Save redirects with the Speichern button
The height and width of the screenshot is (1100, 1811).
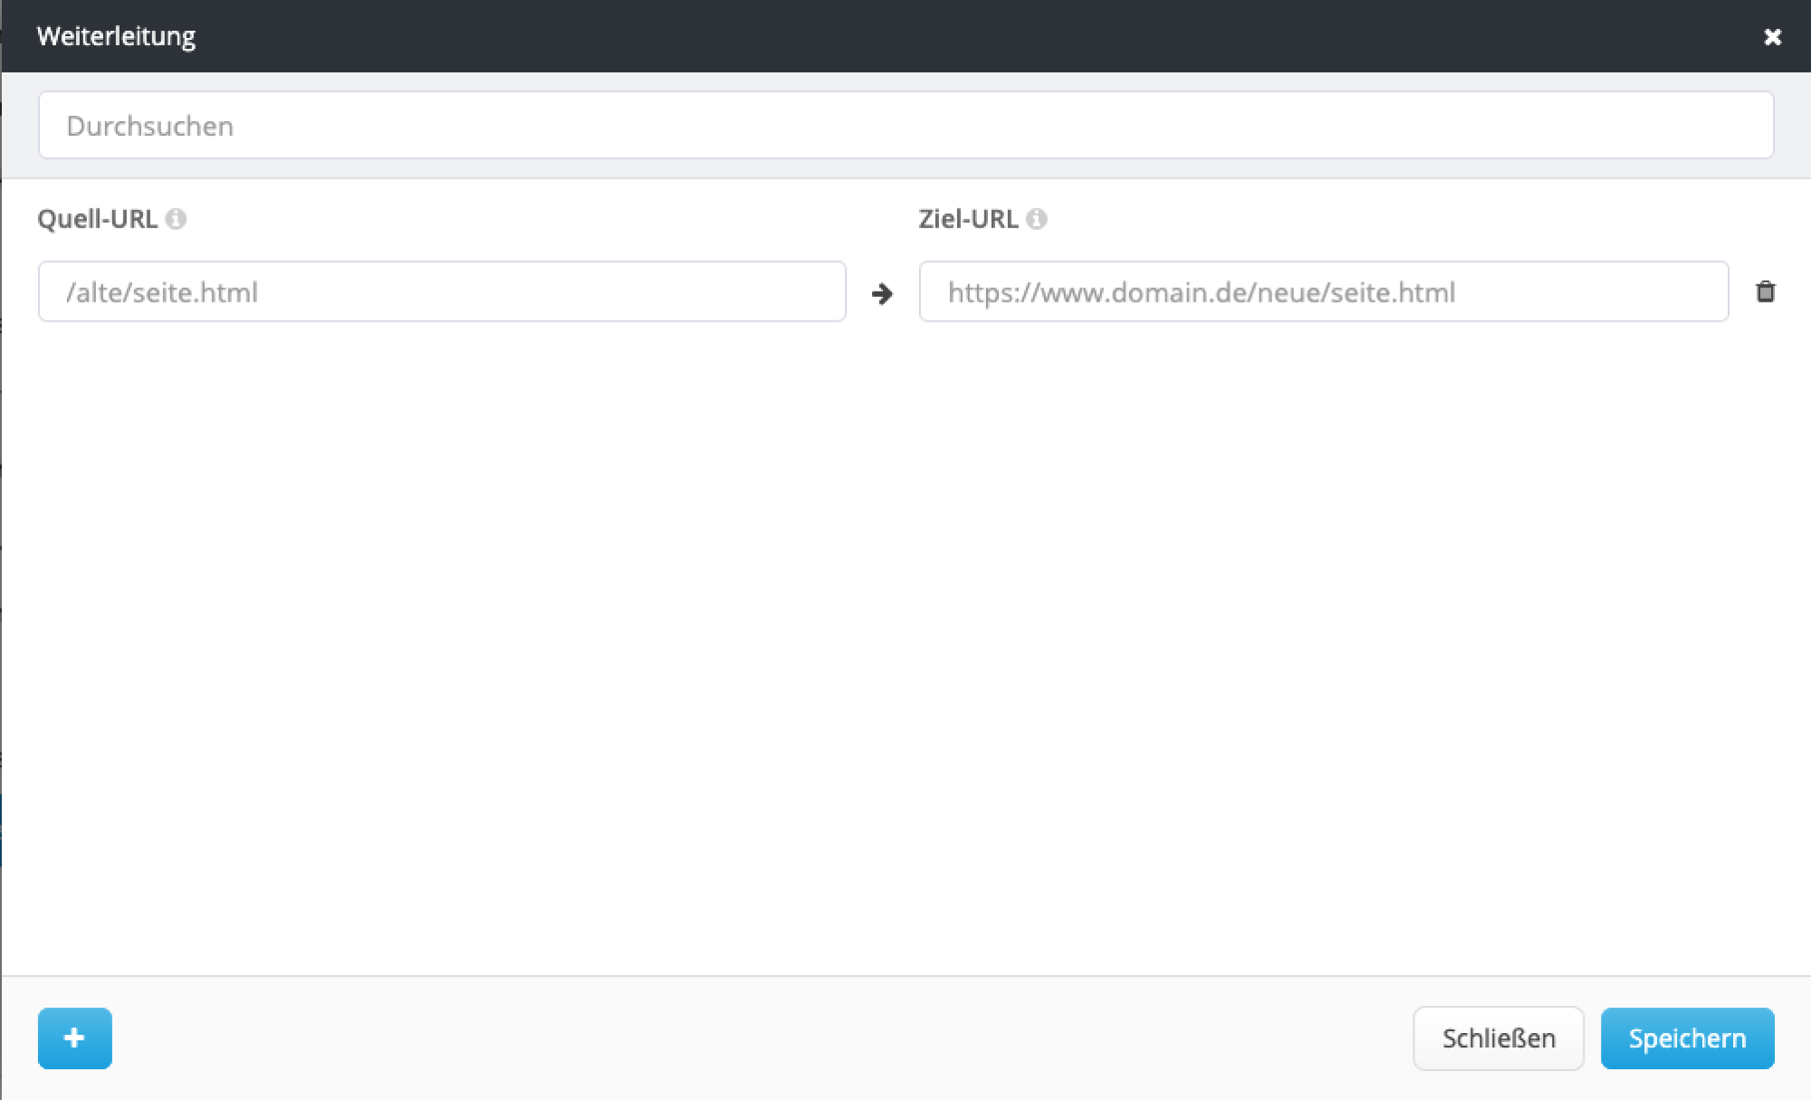coord(1687,1038)
